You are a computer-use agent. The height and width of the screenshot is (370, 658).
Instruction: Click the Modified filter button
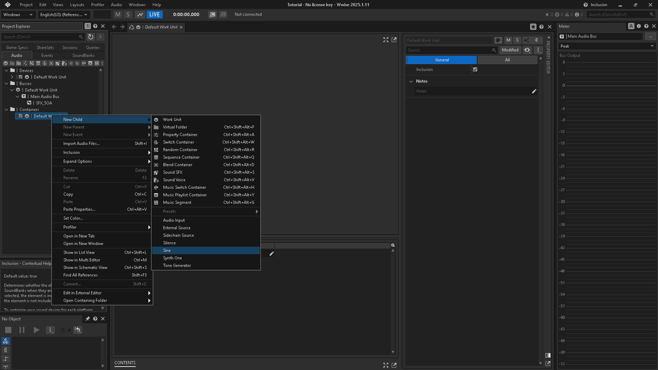(510, 50)
